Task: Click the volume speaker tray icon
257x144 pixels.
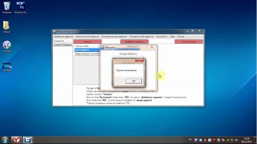Action: tap(237, 140)
